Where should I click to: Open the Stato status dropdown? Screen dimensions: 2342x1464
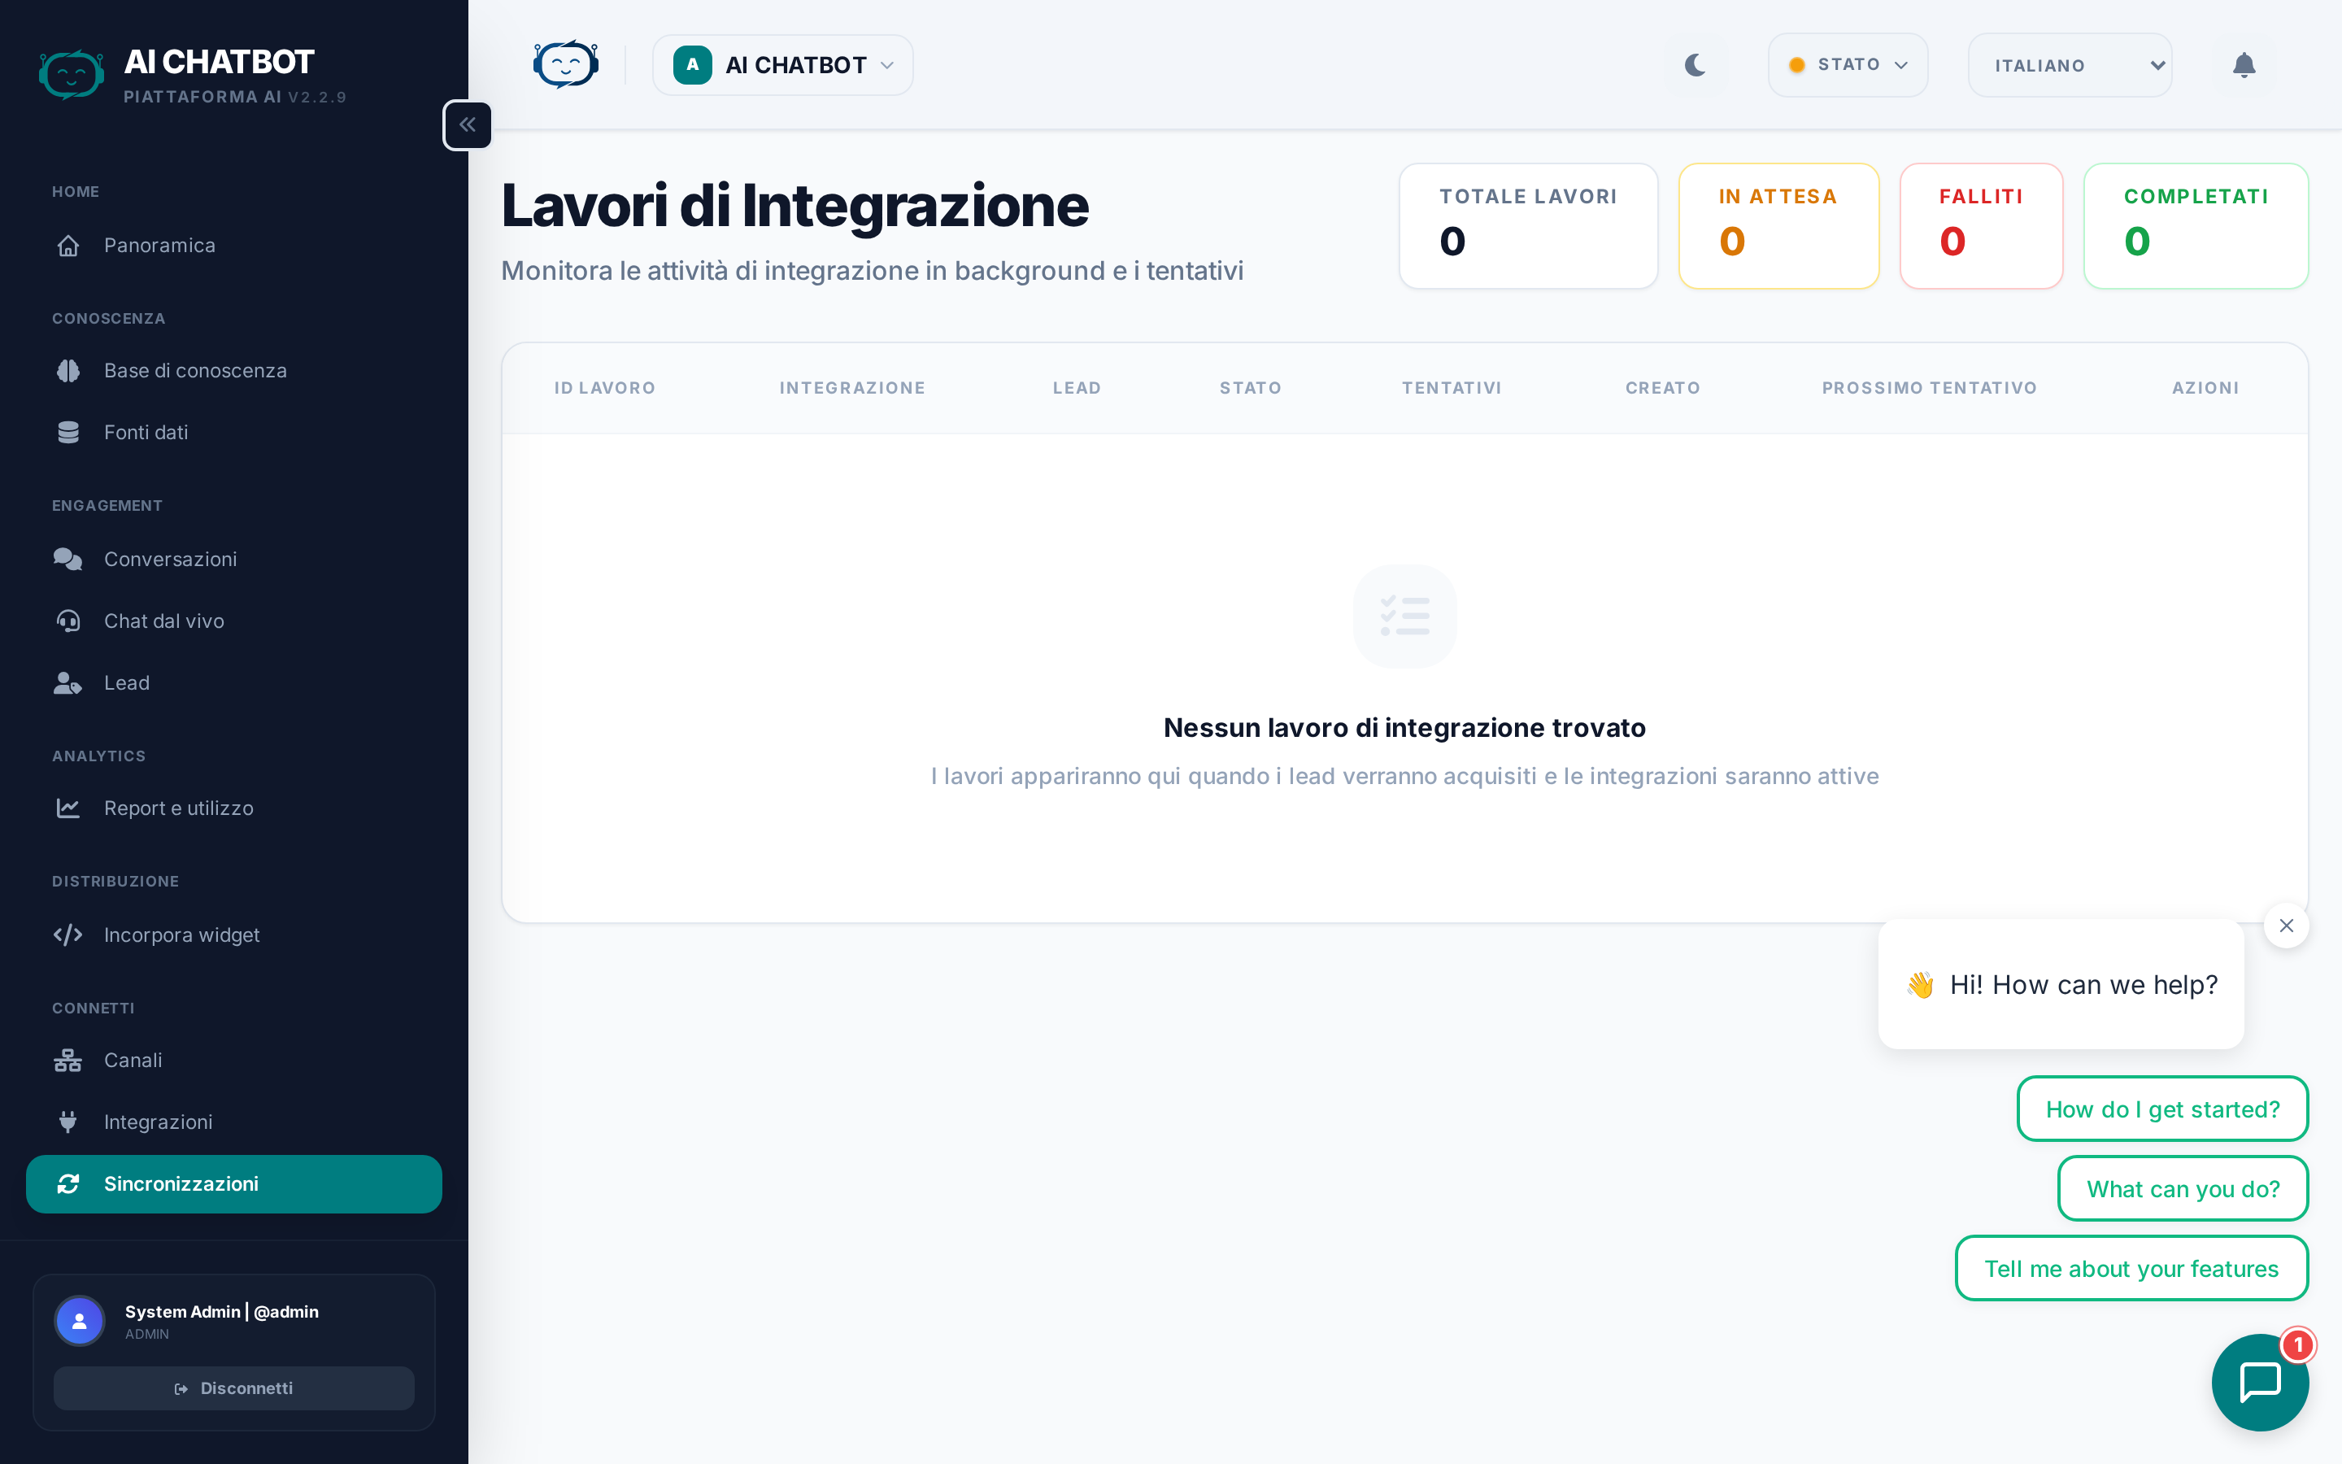click(x=1847, y=65)
